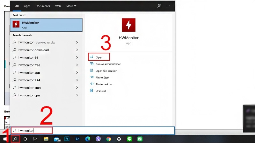Open LINE app in taskbar
This screenshot has height=143, width=255.
129,139
